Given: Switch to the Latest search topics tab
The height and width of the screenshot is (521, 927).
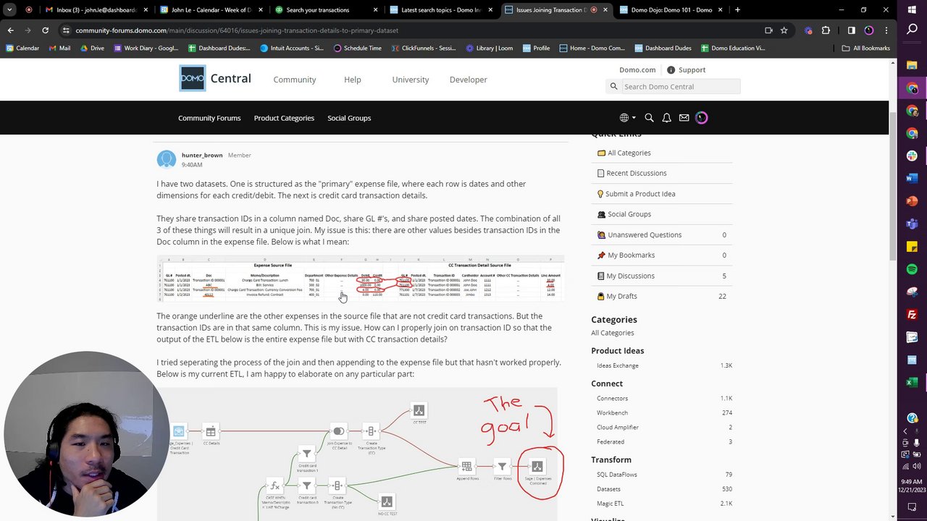Looking at the screenshot, I should (440, 10).
